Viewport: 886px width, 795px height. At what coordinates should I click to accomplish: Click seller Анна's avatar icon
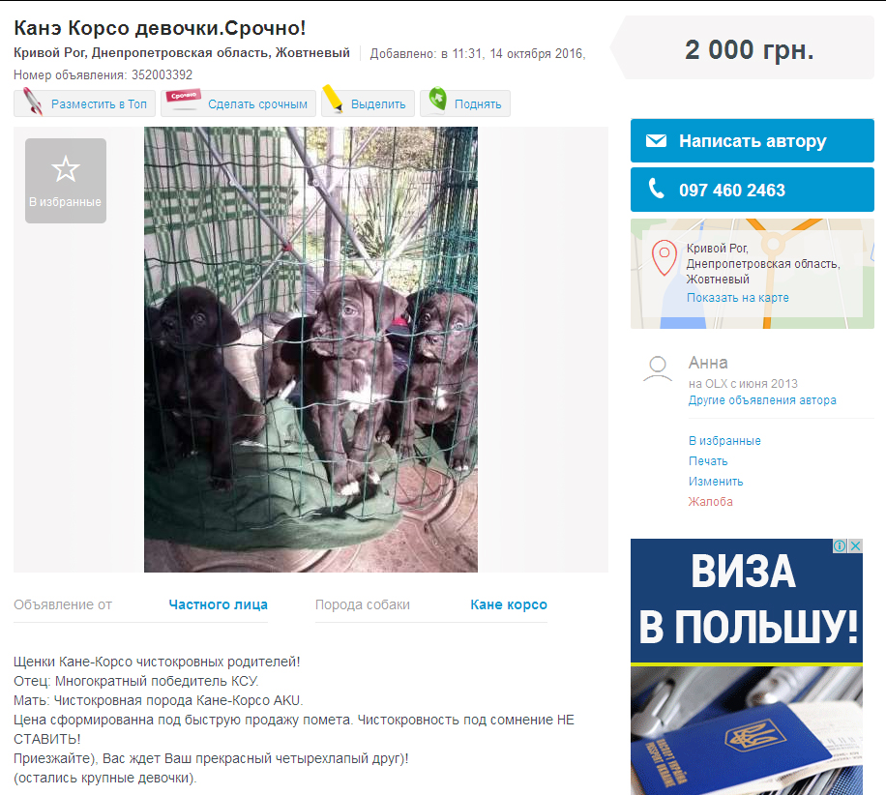click(658, 368)
